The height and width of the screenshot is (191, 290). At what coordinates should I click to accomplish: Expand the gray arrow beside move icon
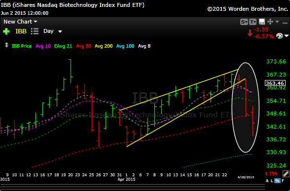[277, 22]
